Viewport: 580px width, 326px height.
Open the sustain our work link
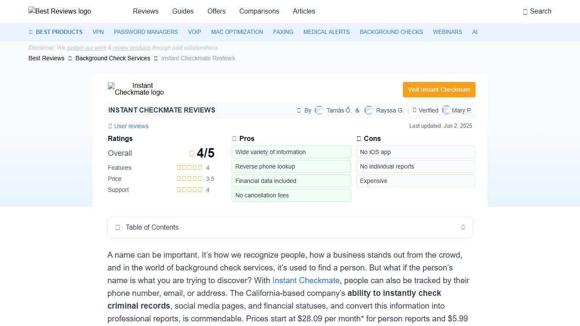[x=86, y=48]
